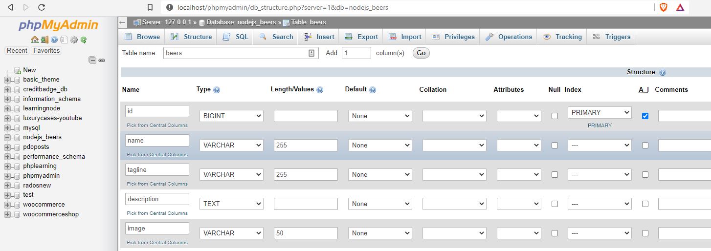Open Collation dropdown for tagline row
This screenshot has width=711, height=251.
pos(454,174)
